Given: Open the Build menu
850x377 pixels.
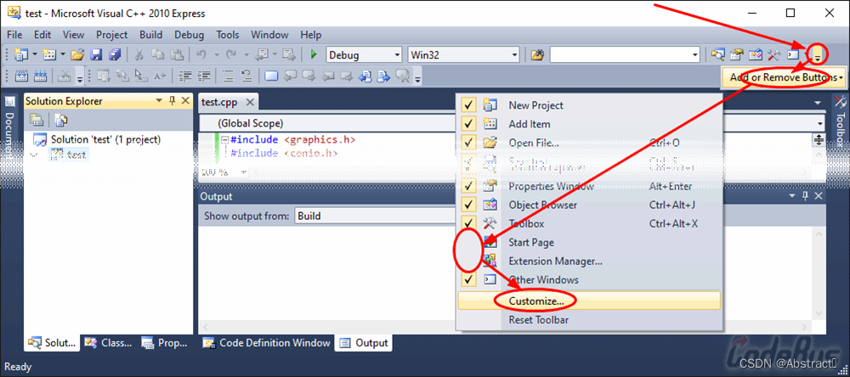Looking at the screenshot, I should [150, 35].
